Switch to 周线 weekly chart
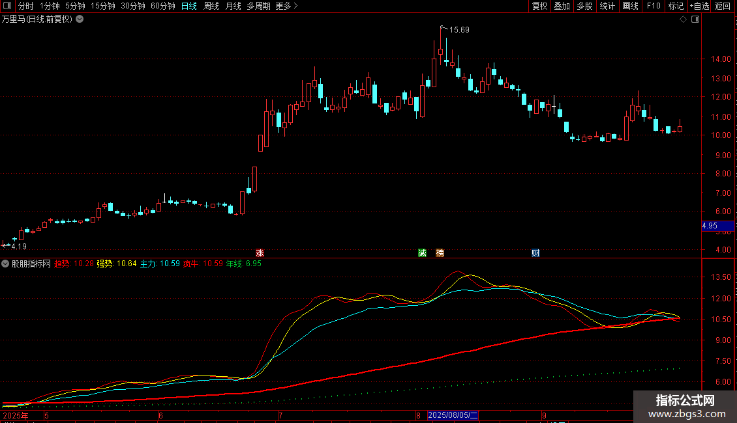The height and width of the screenshot is (423, 737). click(211, 6)
